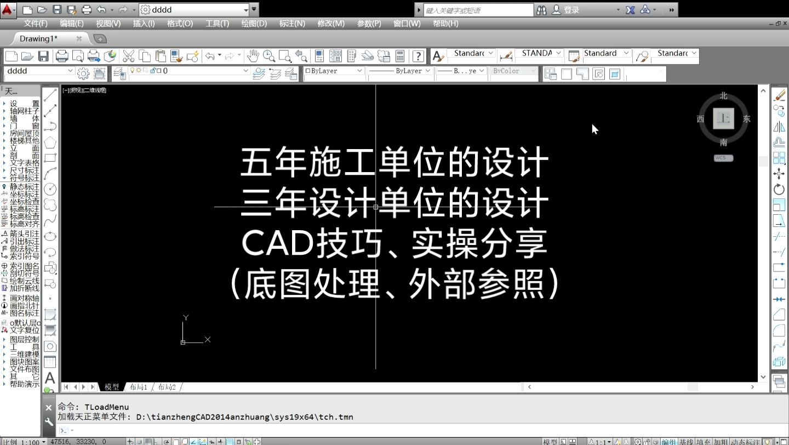The height and width of the screenshot is (445, 789).
Task: Open the Text Style manager icon
Action: pos(438,56)
